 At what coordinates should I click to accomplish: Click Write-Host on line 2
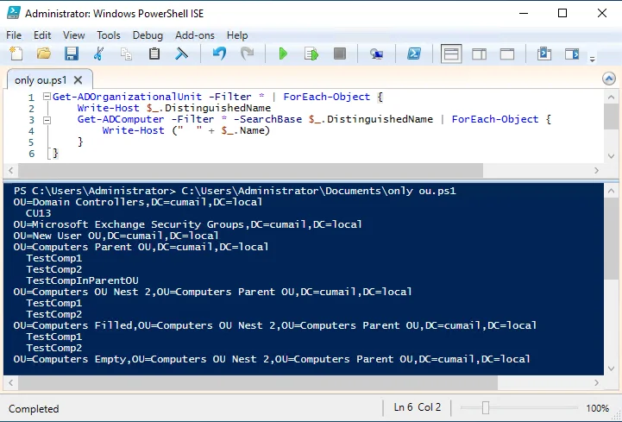pyautogui.click(x=109, y=108)
